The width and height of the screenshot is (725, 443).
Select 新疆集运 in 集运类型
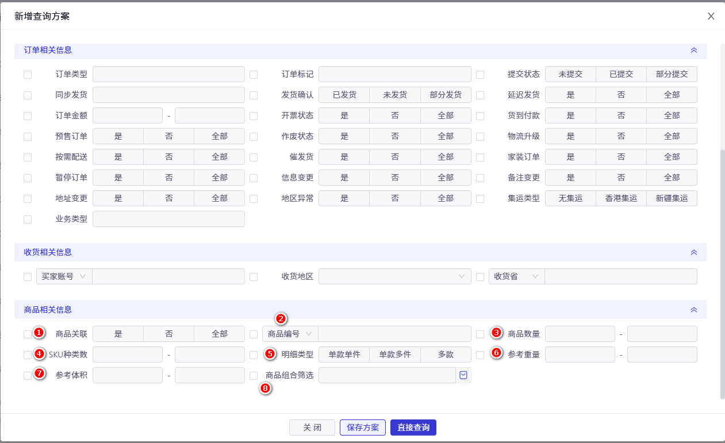(x=672, y=198)
